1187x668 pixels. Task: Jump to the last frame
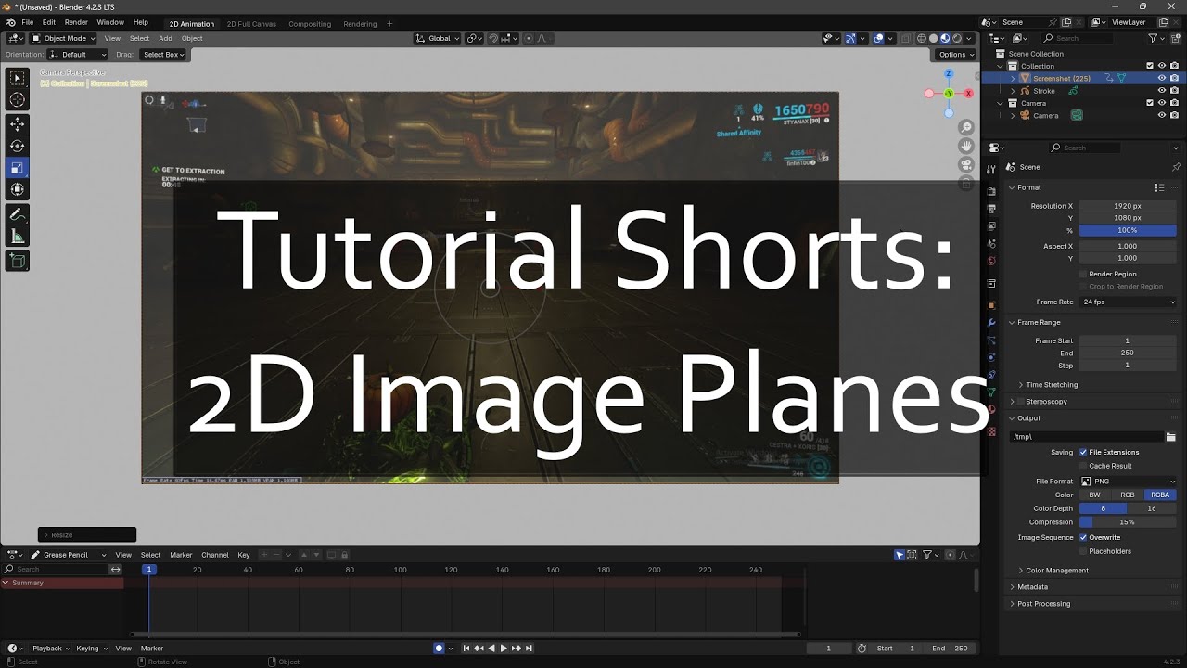[530, 649]
